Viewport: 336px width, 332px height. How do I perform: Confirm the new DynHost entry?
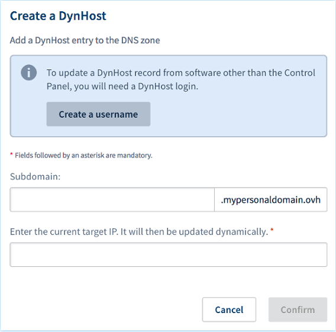pos(298,310)
